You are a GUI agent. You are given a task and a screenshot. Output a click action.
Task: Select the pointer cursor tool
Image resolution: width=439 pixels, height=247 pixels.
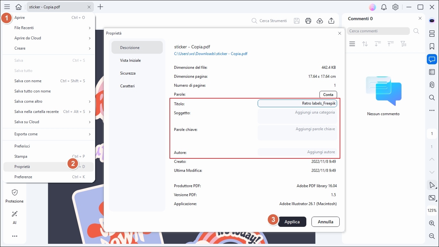[x=432, y=185]
